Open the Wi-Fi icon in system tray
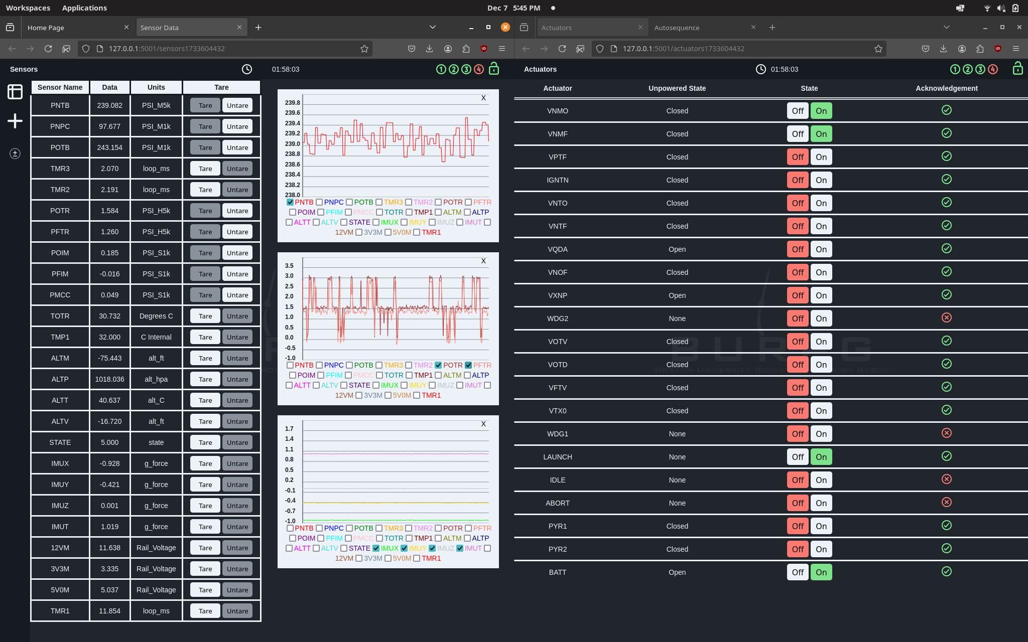 (x=987, y=8)
